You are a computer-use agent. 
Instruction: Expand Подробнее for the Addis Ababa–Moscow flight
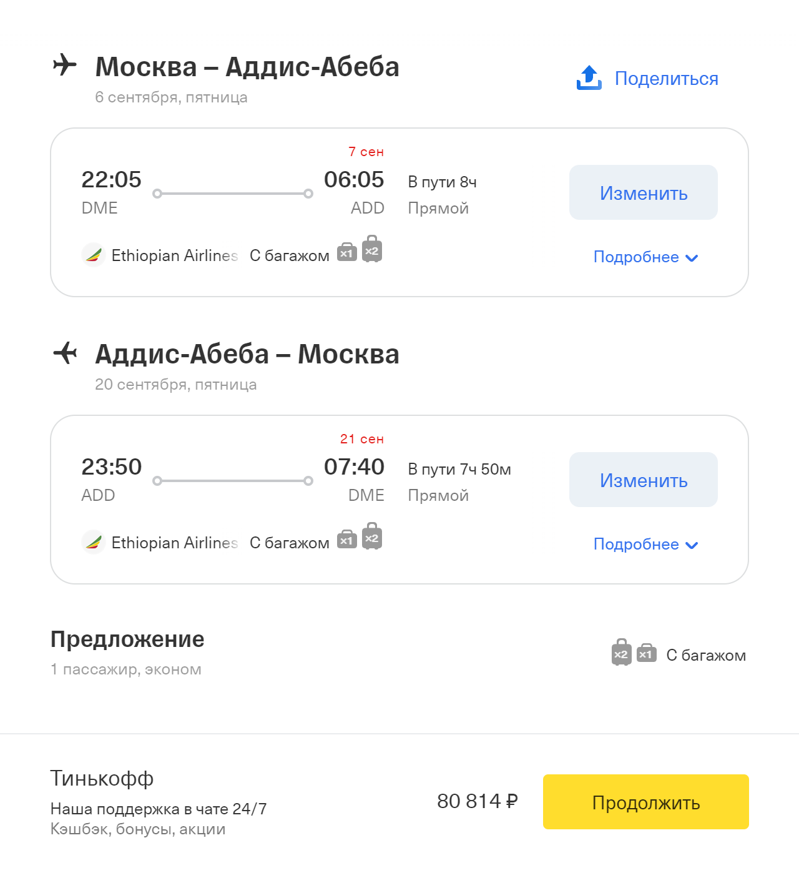pos(645,544)
